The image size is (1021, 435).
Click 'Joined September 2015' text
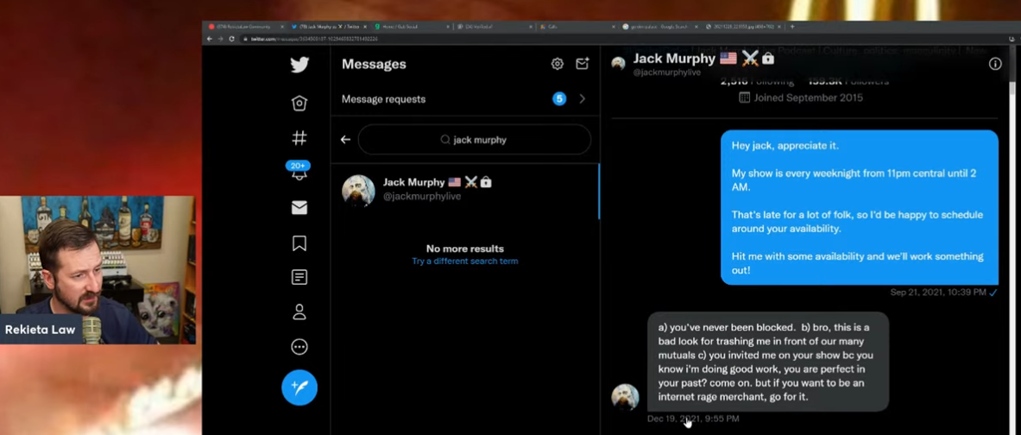tap(808, 98)
